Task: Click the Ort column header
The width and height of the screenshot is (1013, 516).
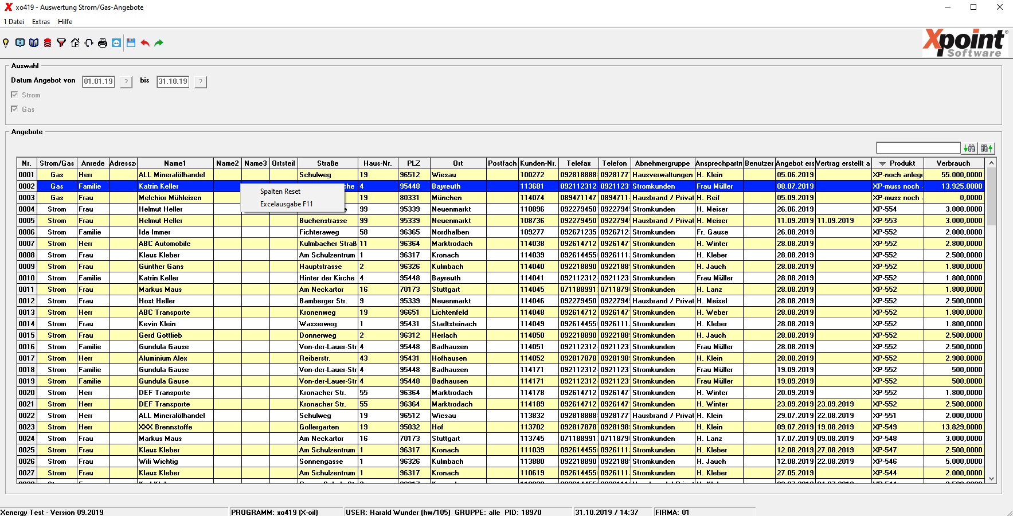Action: [458, 163]
